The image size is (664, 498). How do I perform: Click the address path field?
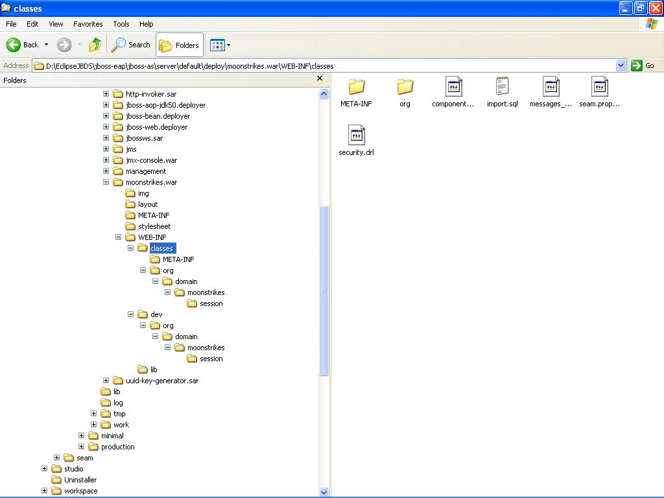click(x=324, y=65)
